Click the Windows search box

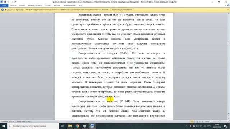click(x=33, y=126)
